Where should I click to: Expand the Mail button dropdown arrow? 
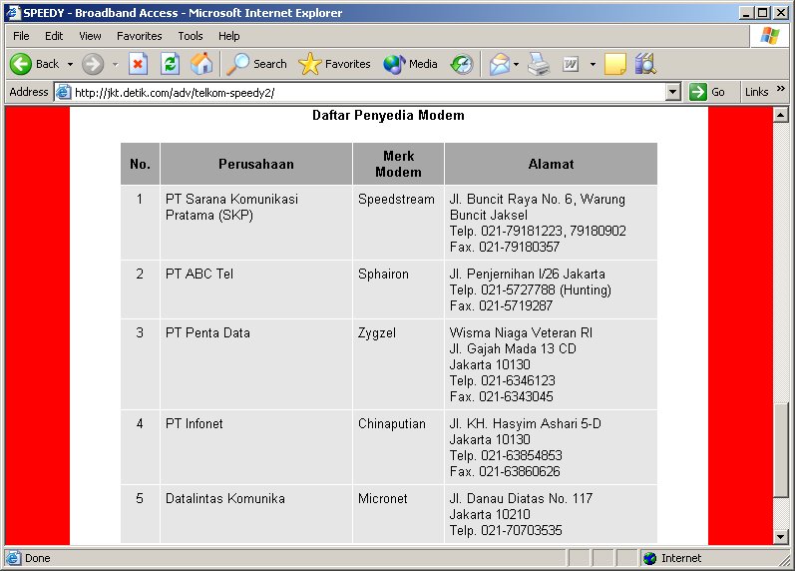tap(516, 64)
